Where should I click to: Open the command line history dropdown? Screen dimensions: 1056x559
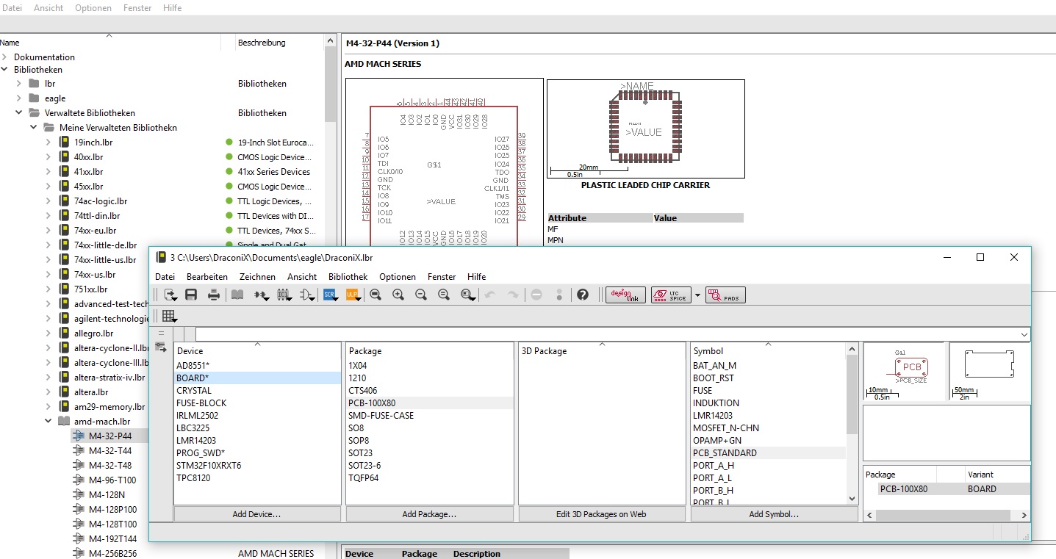pos(1024,334)
